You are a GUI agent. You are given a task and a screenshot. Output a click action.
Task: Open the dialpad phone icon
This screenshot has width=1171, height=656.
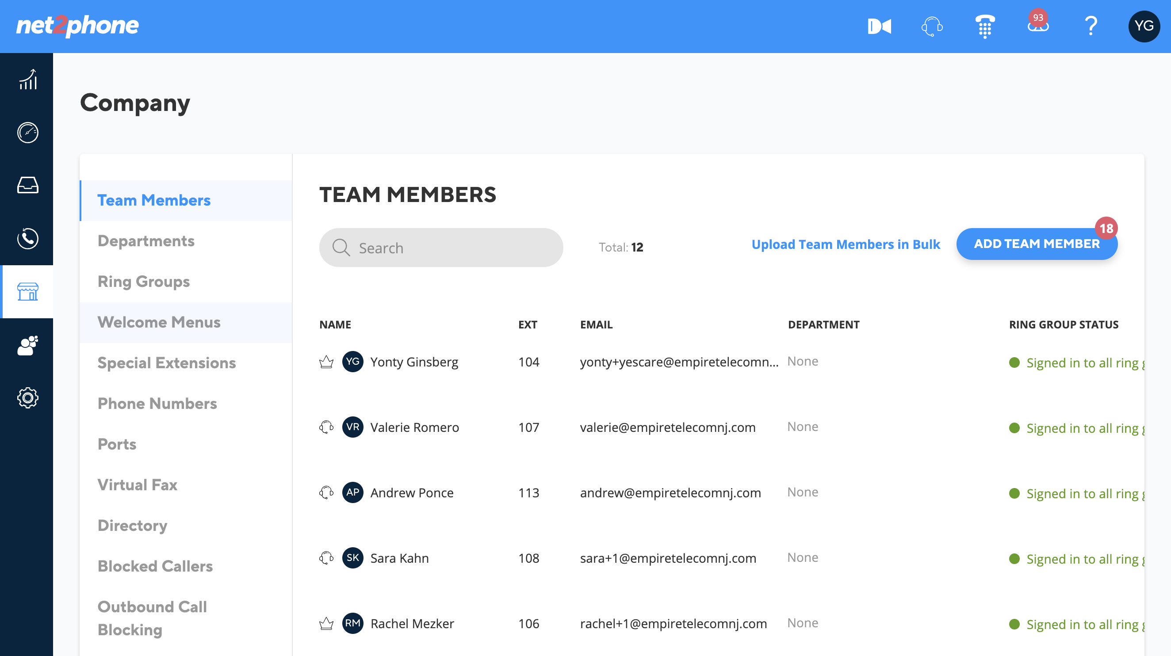coord(985,27)
